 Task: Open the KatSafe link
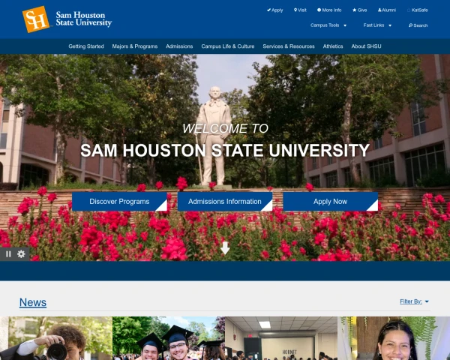tap(418, 10)
